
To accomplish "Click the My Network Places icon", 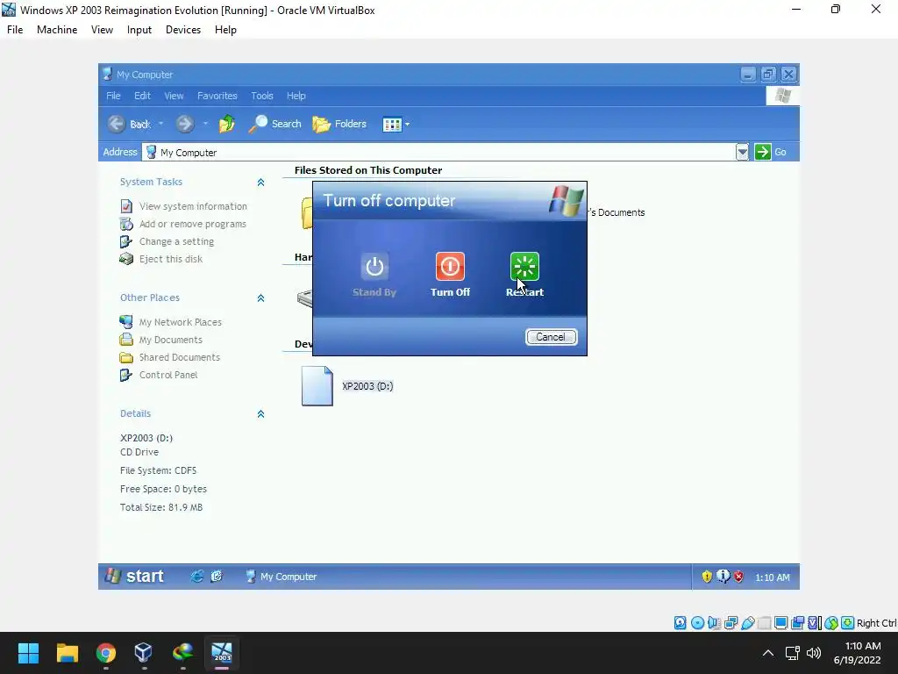I will coord(126,322).
